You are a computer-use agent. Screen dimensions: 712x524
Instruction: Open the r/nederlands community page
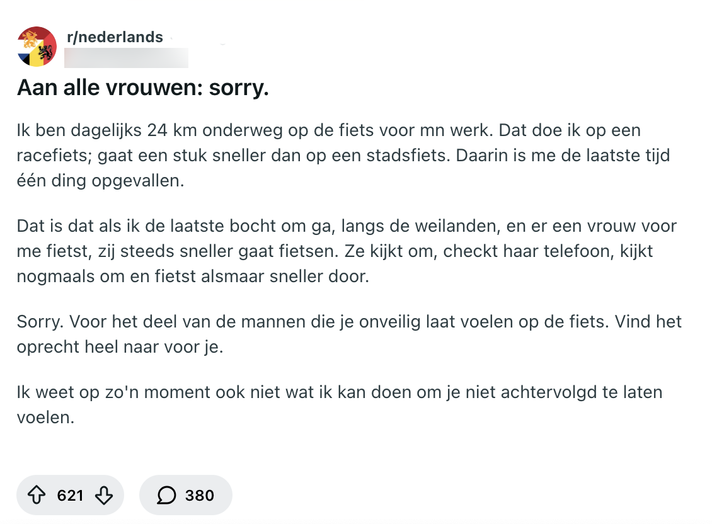[x=115, y=37]
